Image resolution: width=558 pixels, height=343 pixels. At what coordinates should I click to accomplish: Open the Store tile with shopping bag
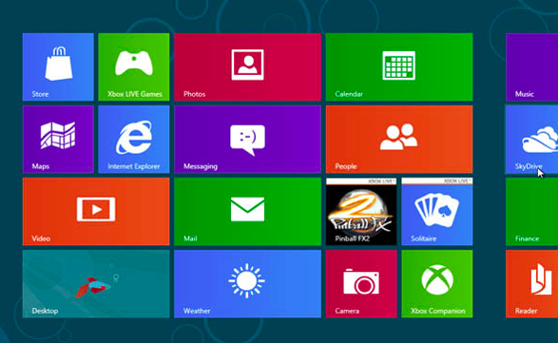[x=58, y=67]
